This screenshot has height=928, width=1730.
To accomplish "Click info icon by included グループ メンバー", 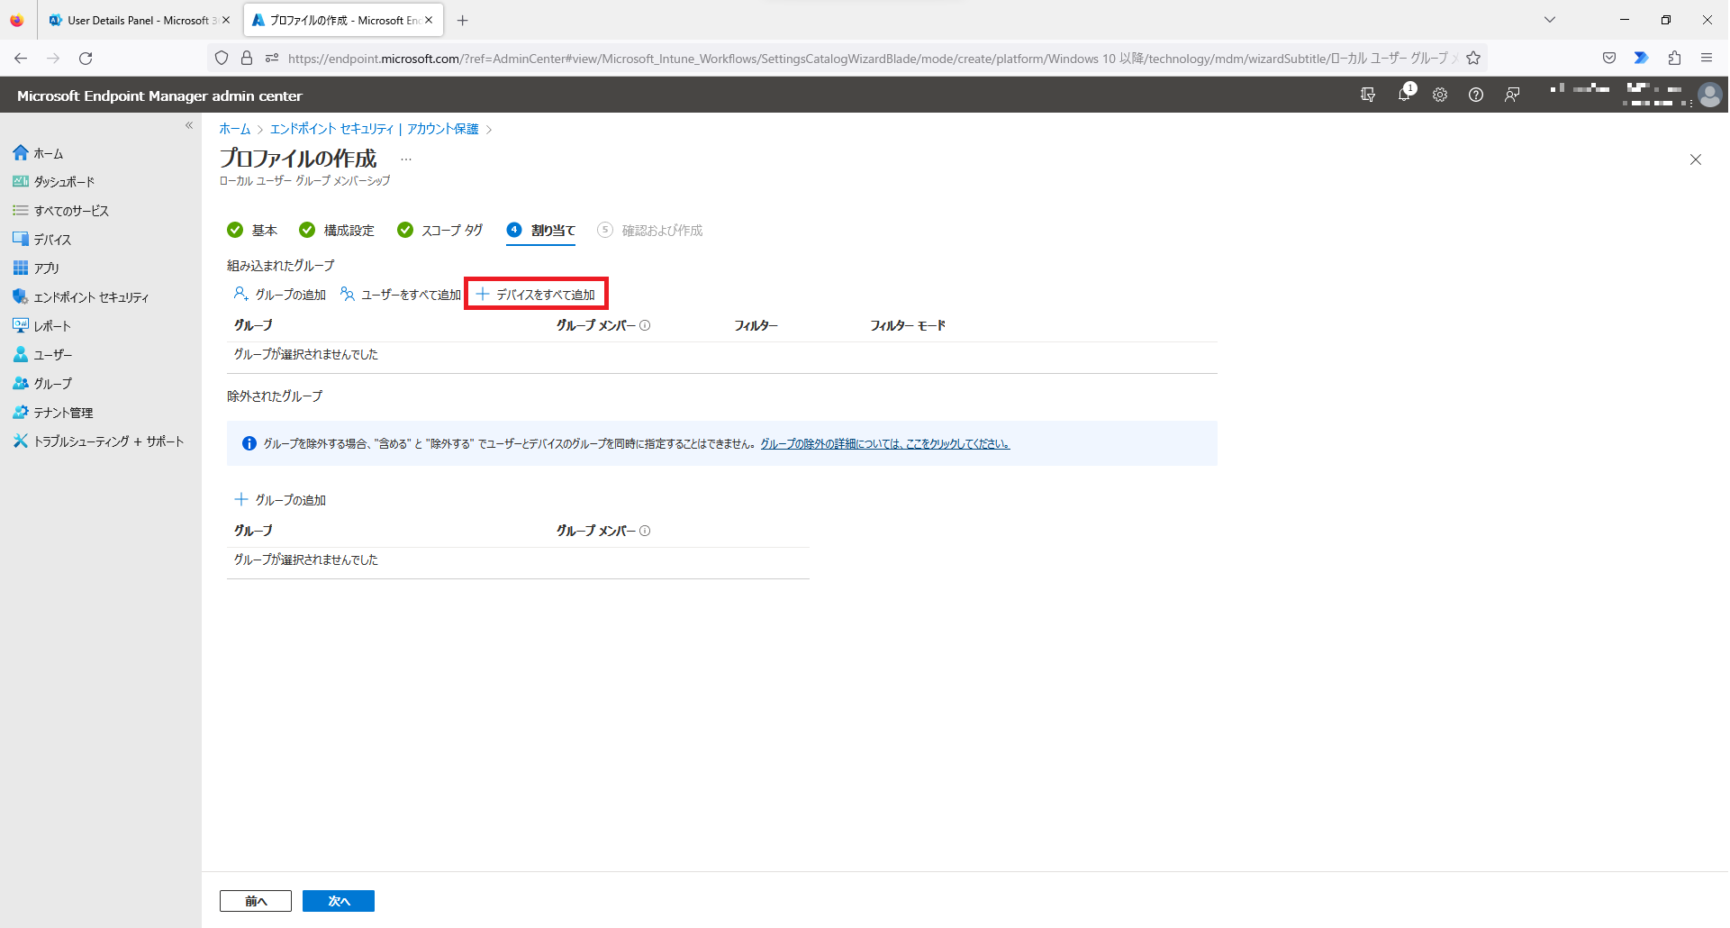I will coord(645,326).
